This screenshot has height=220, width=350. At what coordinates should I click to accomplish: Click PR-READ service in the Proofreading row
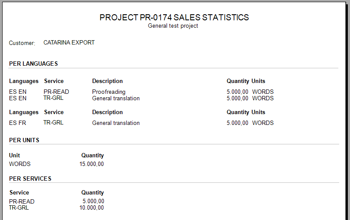pyautogui.click(x=56, y=92)
